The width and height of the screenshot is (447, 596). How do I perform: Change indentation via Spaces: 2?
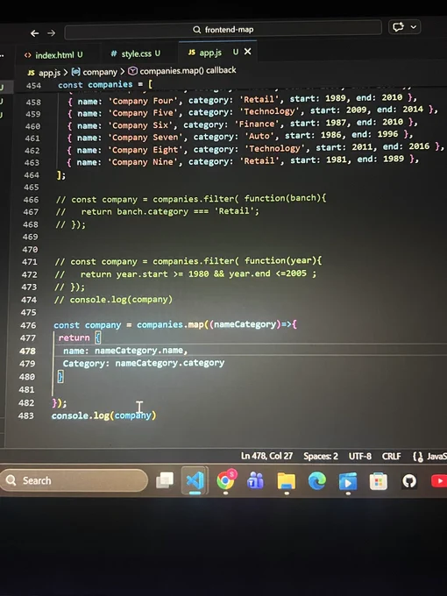point(321,456)
